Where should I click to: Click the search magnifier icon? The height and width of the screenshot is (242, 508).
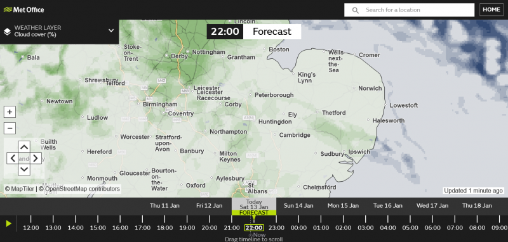click(355, 10)
